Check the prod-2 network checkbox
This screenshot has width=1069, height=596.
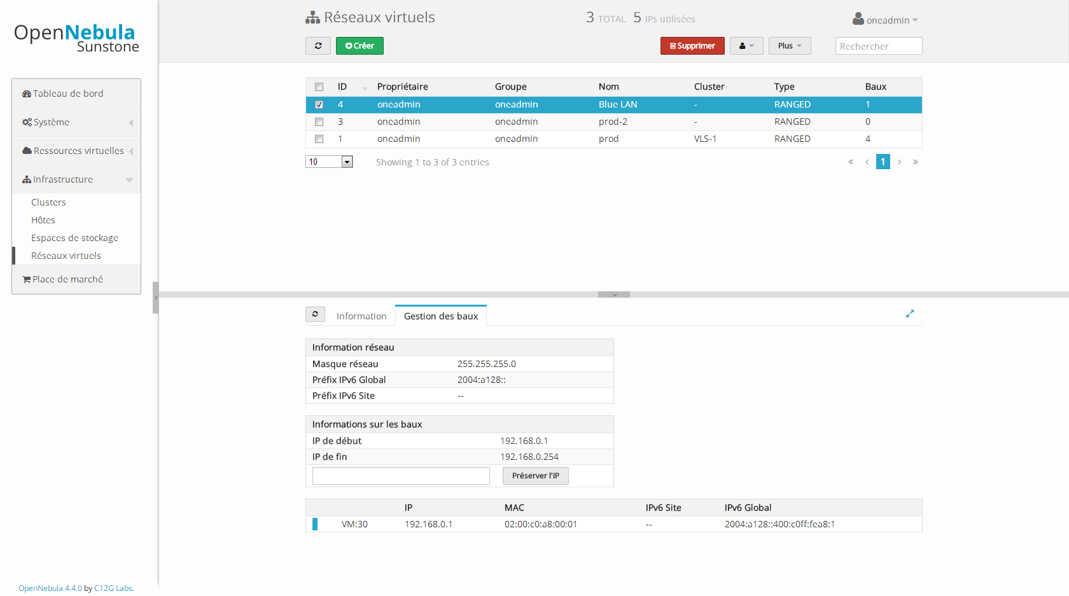319,121
